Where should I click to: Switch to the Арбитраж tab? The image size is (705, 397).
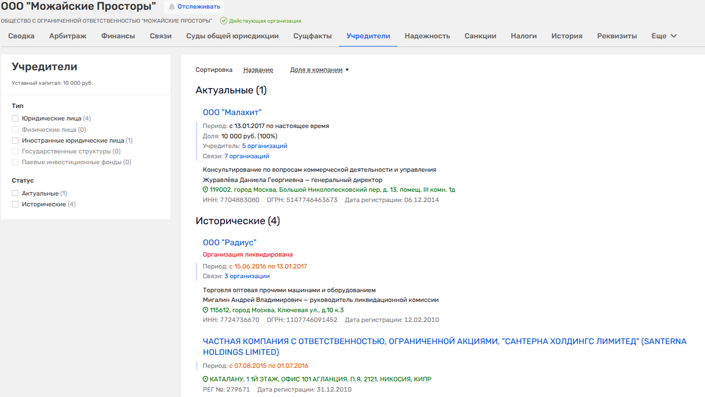[x=68, y=36]
